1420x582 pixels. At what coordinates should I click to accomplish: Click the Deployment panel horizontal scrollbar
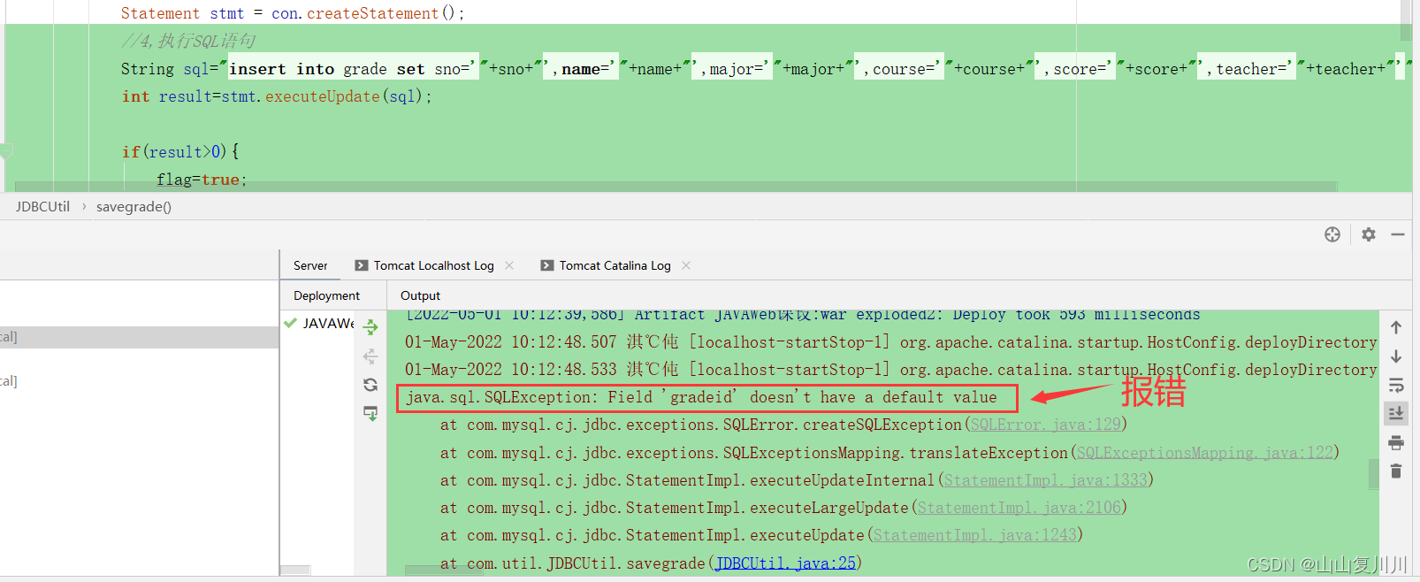pyautogui.click(x=295, y=571)
